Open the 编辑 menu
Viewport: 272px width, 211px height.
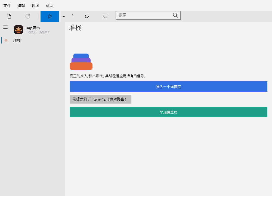click(21, 6)
